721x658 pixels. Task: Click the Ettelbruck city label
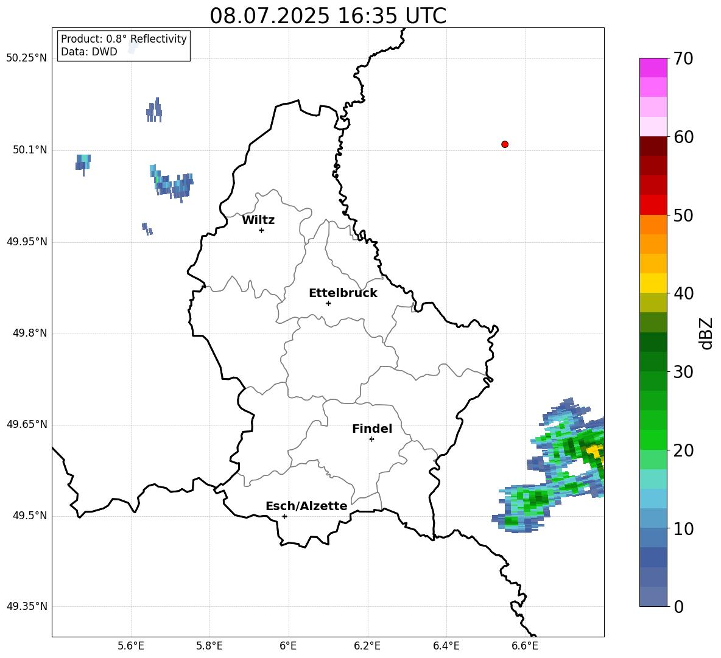tap(343, 293)
